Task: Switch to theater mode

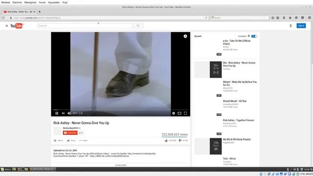Action: tap(179, 113)
